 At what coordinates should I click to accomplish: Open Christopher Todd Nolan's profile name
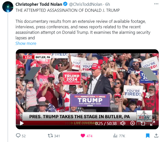coord(39,4)
